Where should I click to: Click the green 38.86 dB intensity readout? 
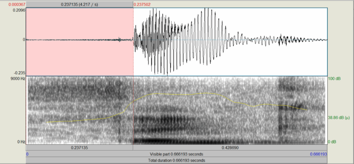point(339,117)
